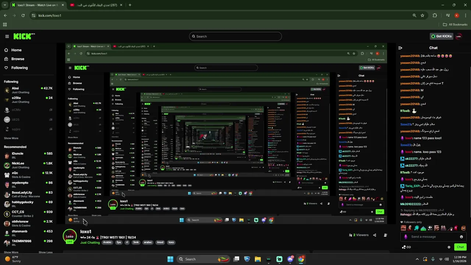Send message with green Chat button
Image resolution: width=471 pixels, height=265 pixels.
(460, 247)
